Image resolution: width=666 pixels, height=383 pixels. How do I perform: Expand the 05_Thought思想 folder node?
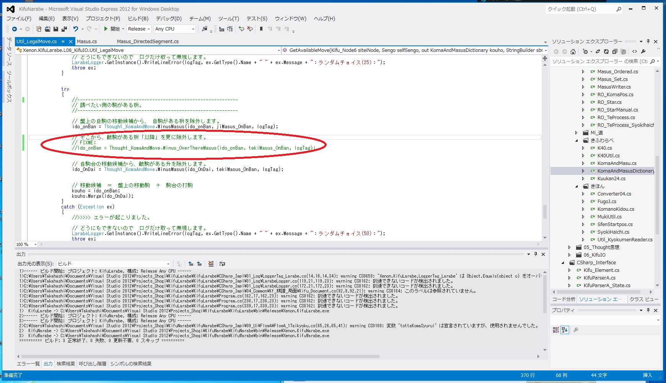[569, 247]
